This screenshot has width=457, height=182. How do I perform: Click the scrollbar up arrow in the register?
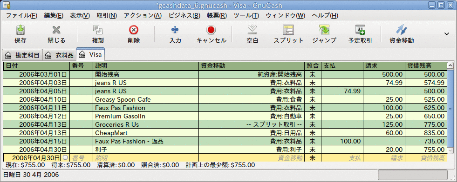click(x=450, y=65)
